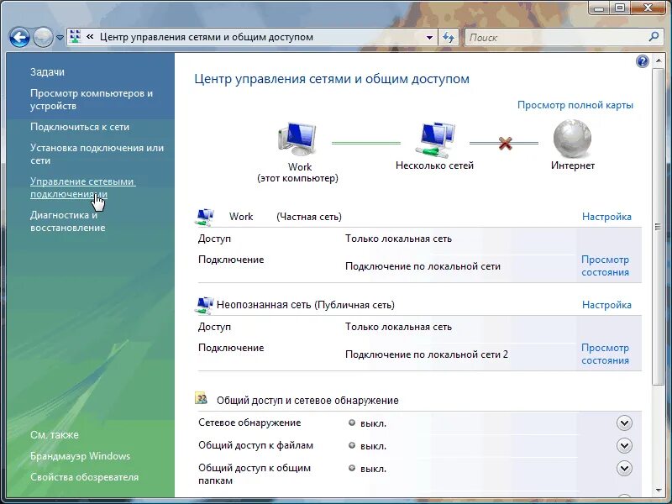The width and height of the screenshot is (672, 504).
Task: Open Help with the blue question mark icon
Action: [x=642, y=61]
